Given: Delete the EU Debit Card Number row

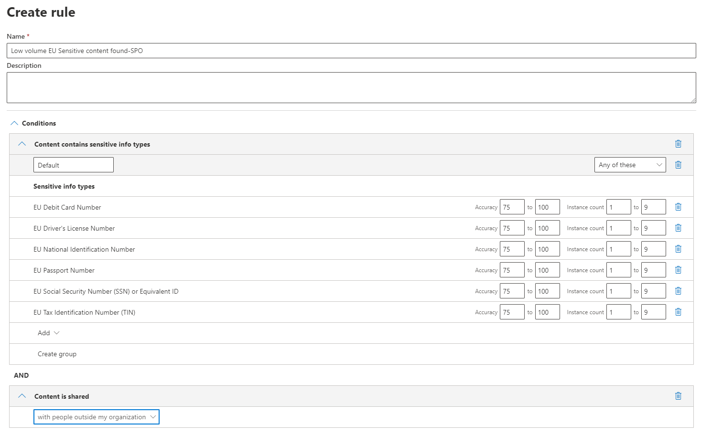Looking at the screenshot, I should pos(678,207).
